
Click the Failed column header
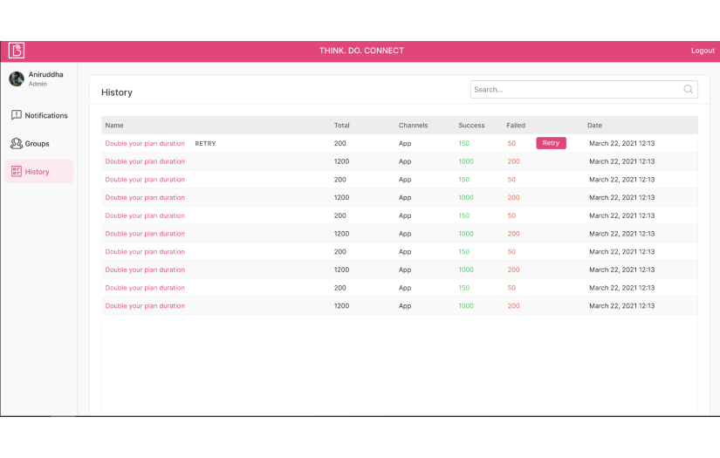pyautogui.click(x=516, y=126)
